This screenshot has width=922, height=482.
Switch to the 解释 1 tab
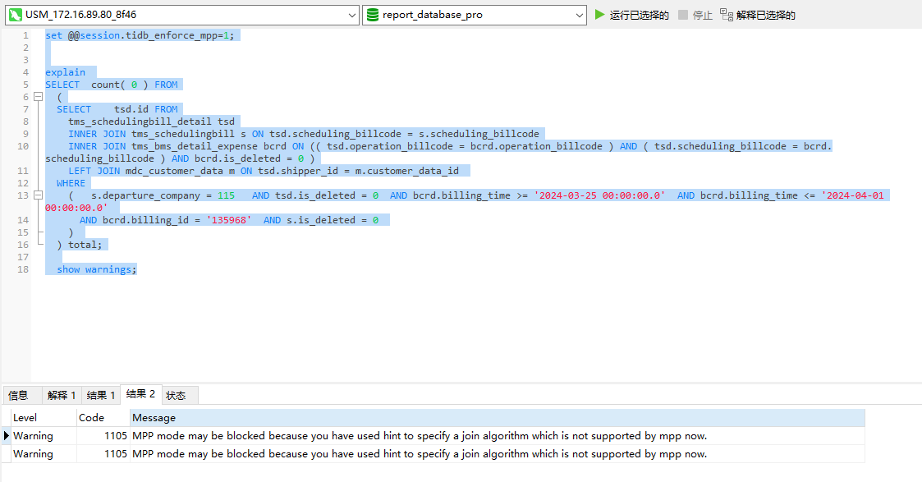pyautogui.click(x=61, y=395)
